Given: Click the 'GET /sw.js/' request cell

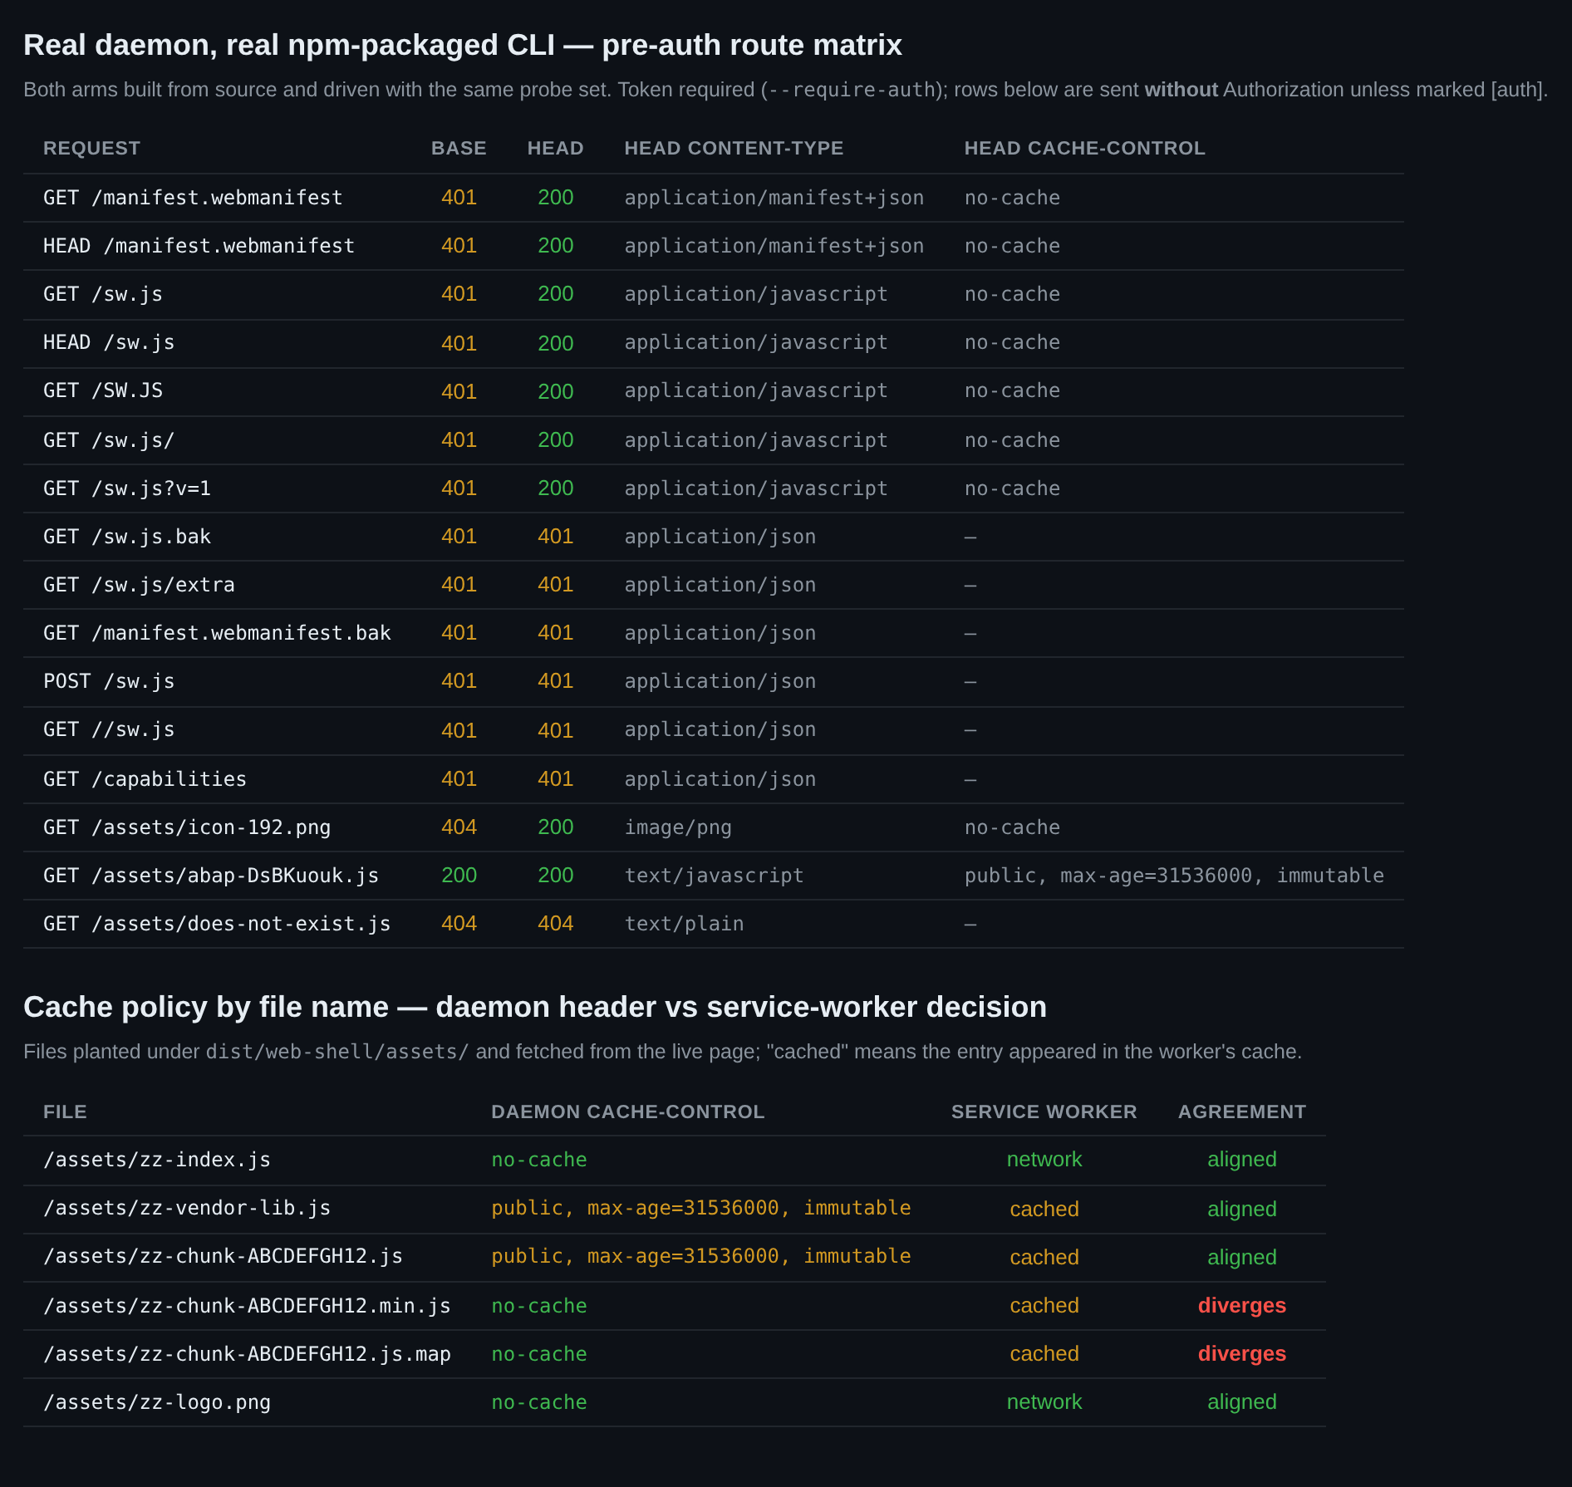Looking at the screenshot, I should coord(109,440).
